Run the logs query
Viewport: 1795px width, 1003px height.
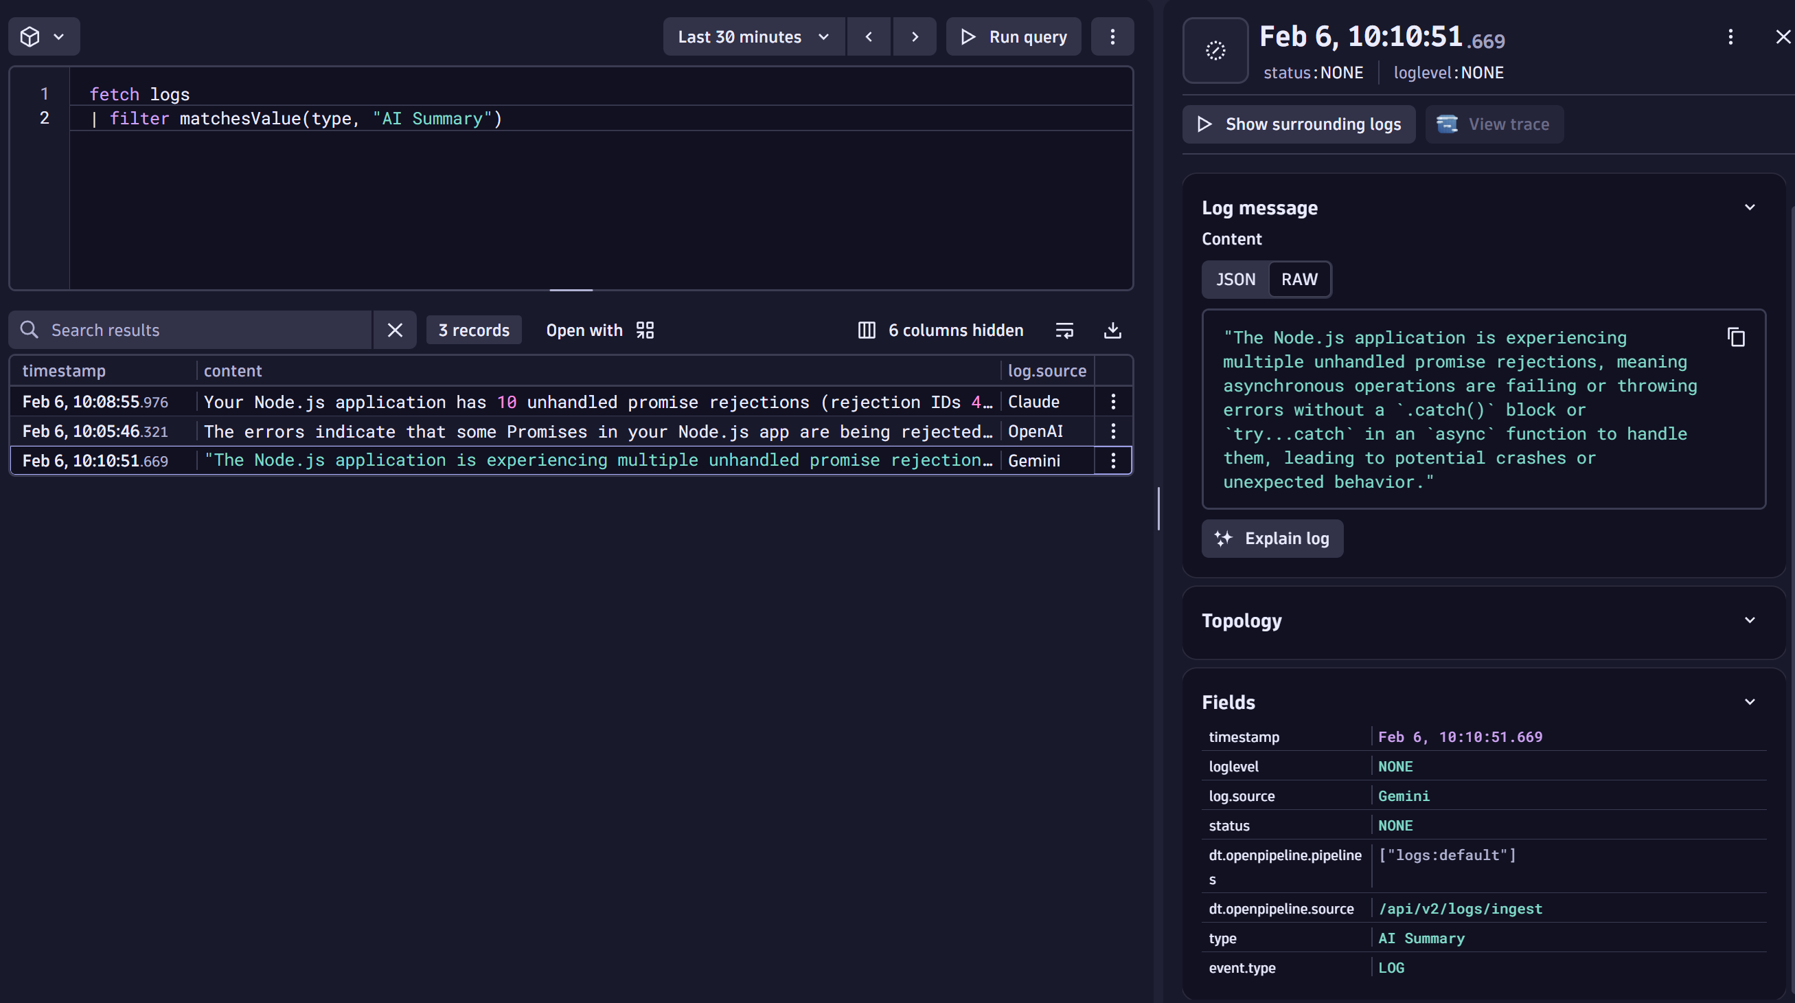1012,36
